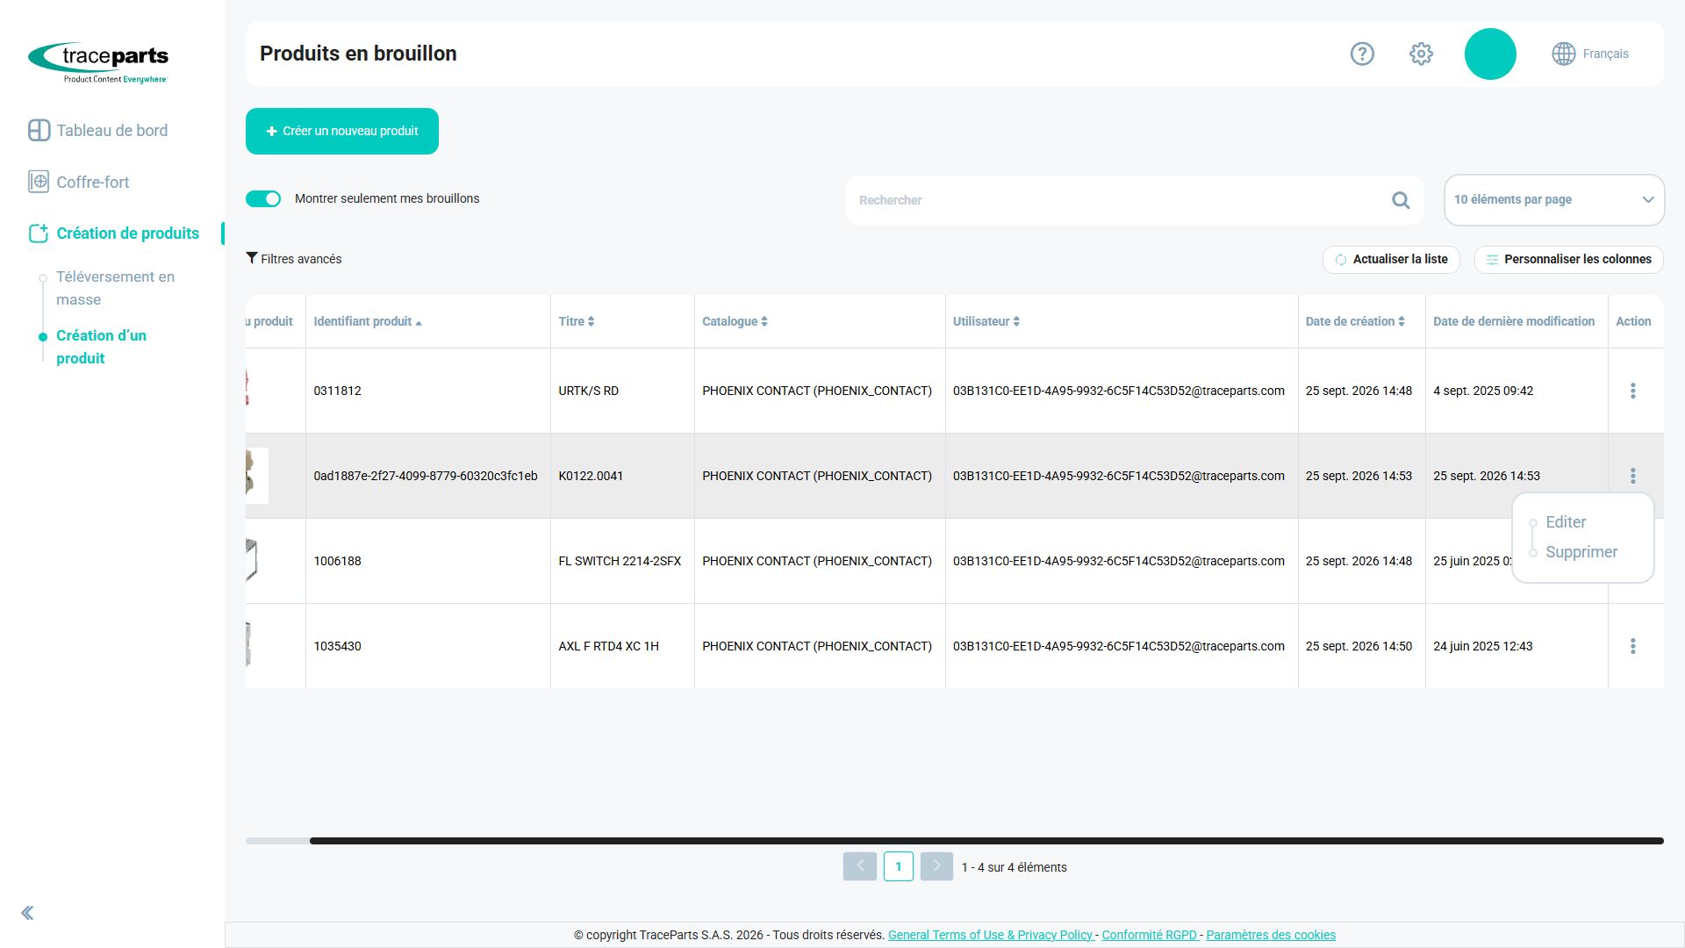
Task: Open action menu for product 0311812
Action: pyautogui.click(x=1632, y=391)
